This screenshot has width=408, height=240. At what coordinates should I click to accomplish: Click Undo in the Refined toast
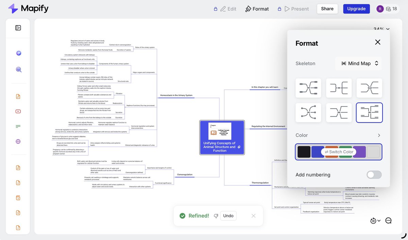tap(228, 216)
